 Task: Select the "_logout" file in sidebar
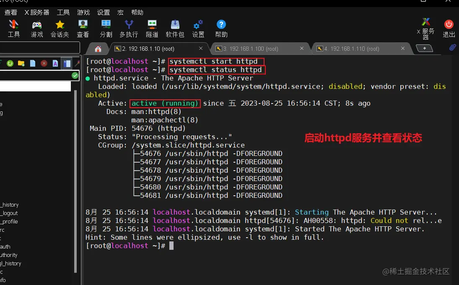(9, 213)
